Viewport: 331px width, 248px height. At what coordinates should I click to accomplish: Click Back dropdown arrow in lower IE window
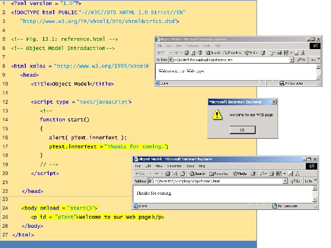click(x=150, y=174)
